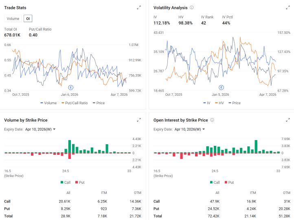Toggle Call series in Open Interest legend
Screen dimensions: 294x220
215,182
